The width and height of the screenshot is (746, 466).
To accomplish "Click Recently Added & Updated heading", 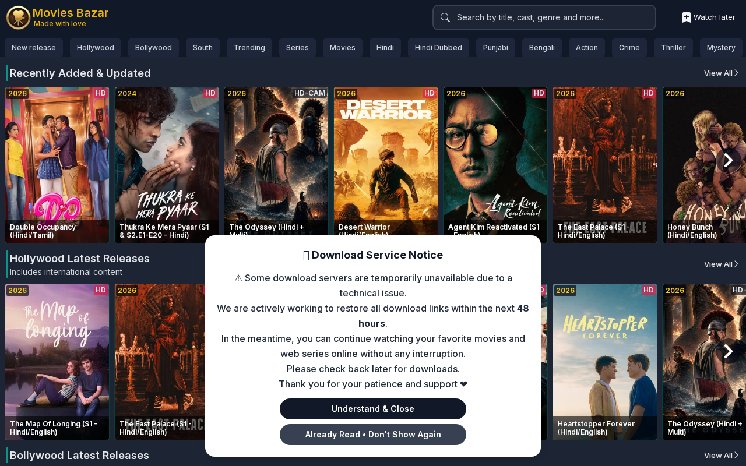I will [x=80, y=73].
